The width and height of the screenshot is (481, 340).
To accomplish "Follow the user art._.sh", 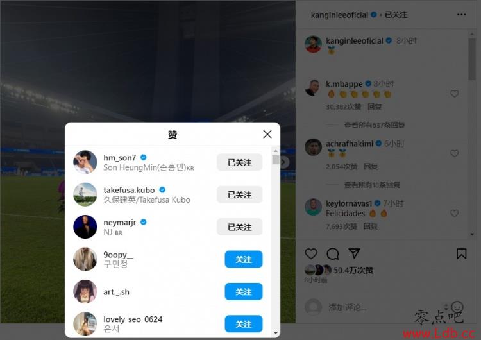I will (x=244, y=291).
